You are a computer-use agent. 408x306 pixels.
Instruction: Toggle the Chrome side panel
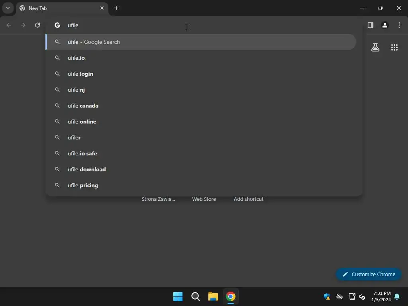point(371,25)
